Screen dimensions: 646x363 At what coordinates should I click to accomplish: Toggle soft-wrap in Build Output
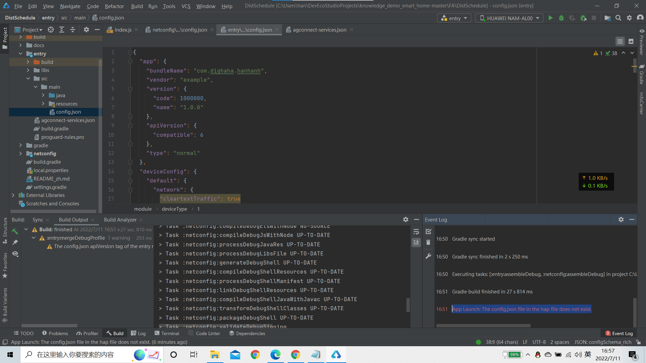pos(416,232)
